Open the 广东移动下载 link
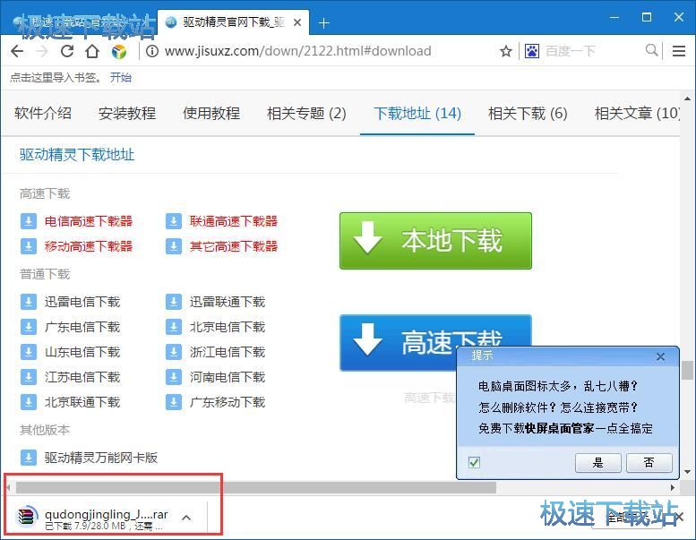 tap(228, 402)
